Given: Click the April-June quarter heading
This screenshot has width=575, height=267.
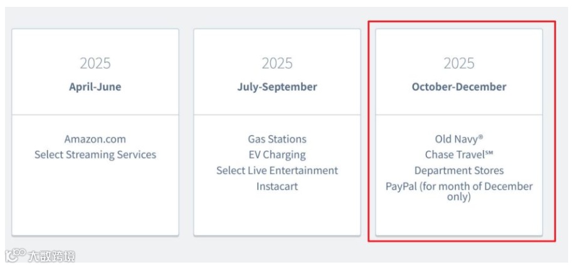Looking at the screenshot, I should click(95, 87).
